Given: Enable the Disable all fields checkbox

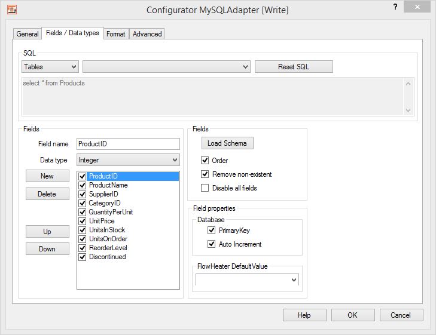Looking at the screenshot, I should click(x=205, y=188).
